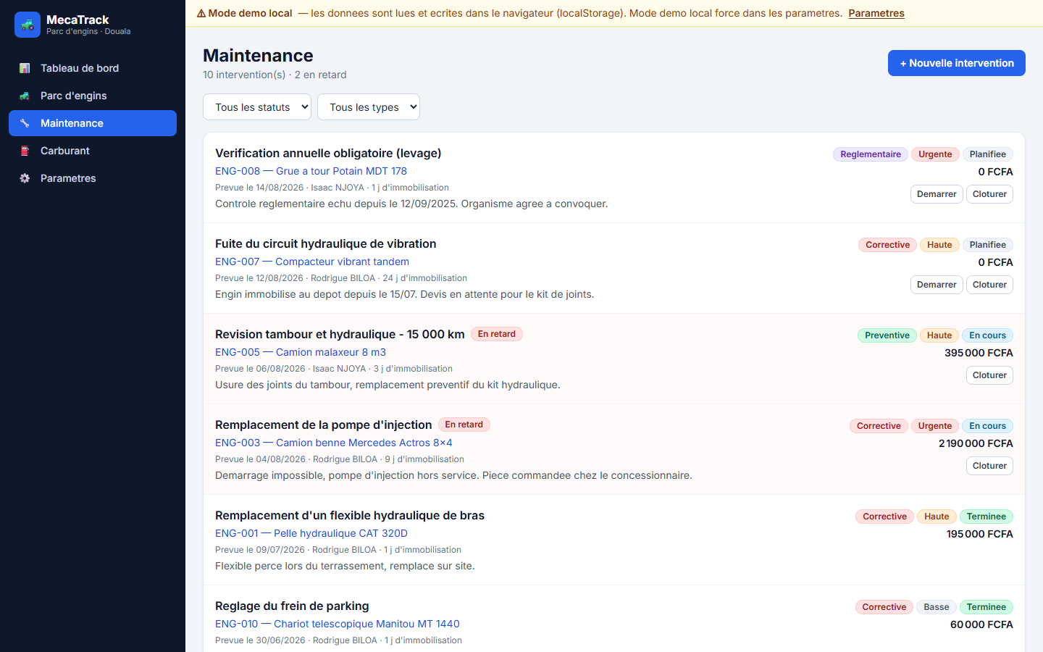Click the En retard badge on pompe d'injection
Image resolution: width=1043 pixels, height=652 pixels.
coord(464,425)
